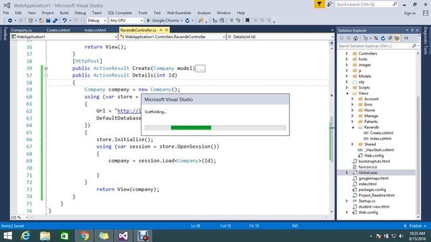Collapse the Views folder
Image resolution: width=431 pixels, height=242 pixels.
click(347, 93)
